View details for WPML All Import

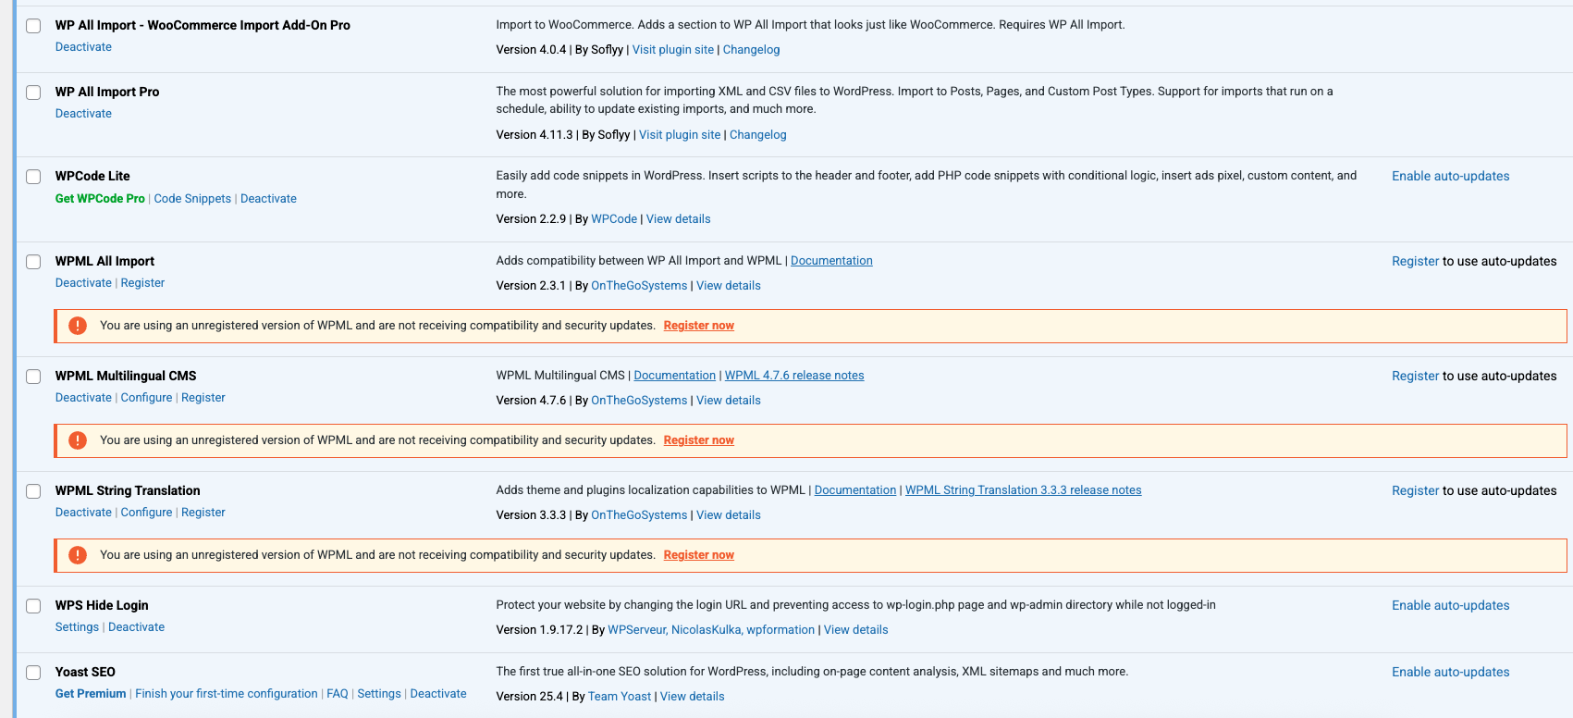pos(729,286)
